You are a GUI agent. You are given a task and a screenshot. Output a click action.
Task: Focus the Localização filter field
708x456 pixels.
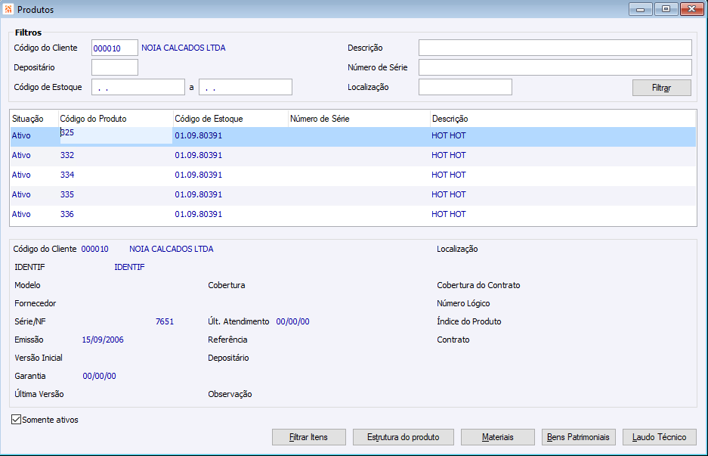pos(465,87)
